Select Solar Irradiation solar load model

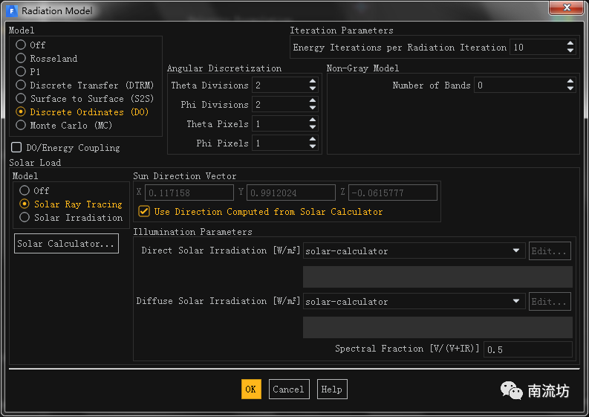(25, 218)
